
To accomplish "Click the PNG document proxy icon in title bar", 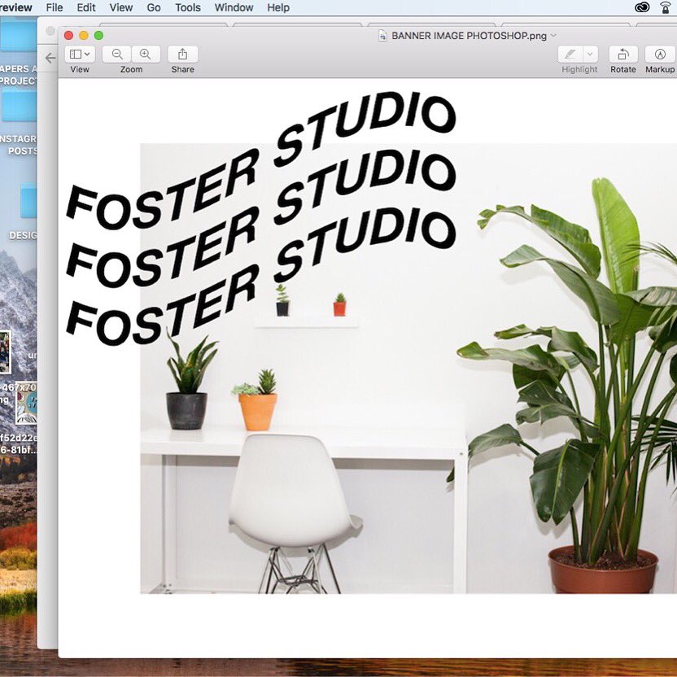I will point(382,36).
